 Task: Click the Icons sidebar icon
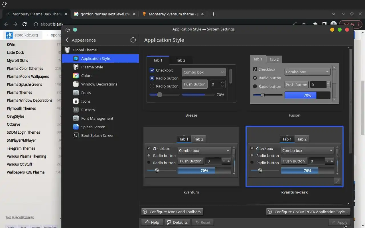click(x=76, y=101)
